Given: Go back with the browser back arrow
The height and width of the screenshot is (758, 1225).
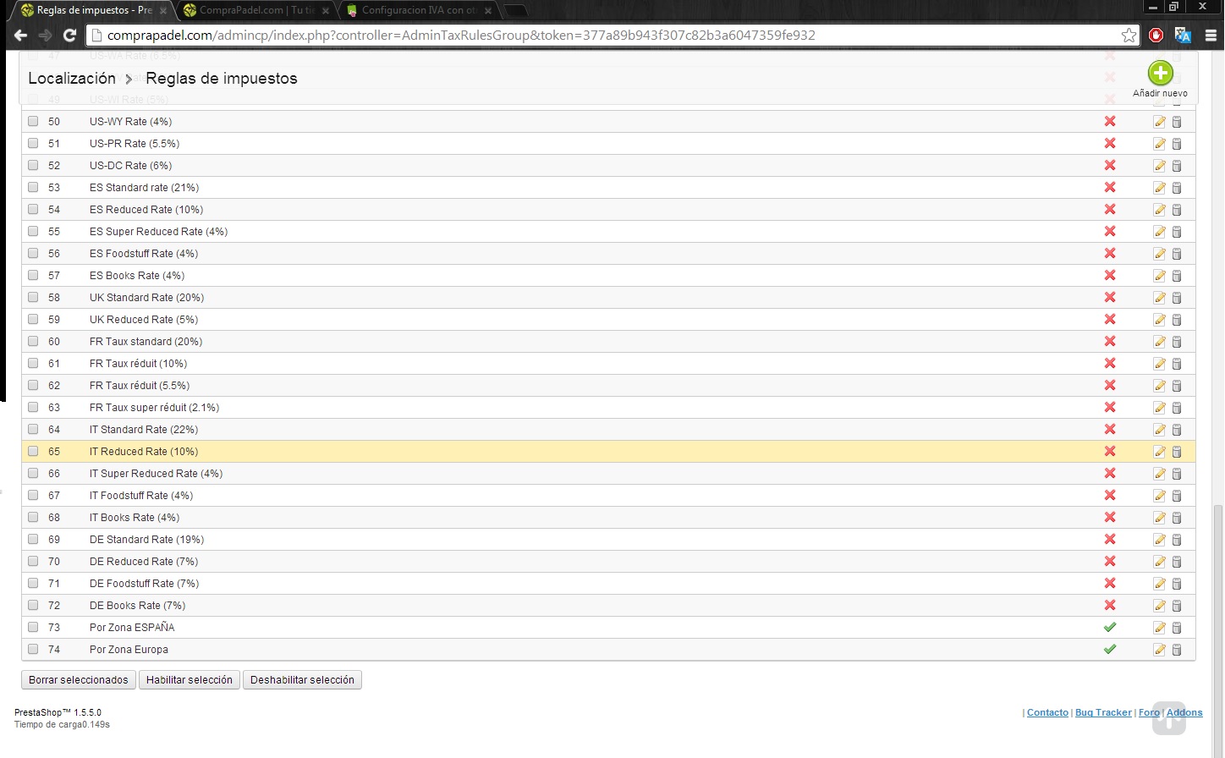Looking at the screenshot, I should point(20,36).
